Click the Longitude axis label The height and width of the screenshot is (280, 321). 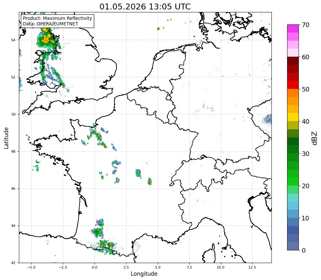pyautogui.click(x=144, y=274)
